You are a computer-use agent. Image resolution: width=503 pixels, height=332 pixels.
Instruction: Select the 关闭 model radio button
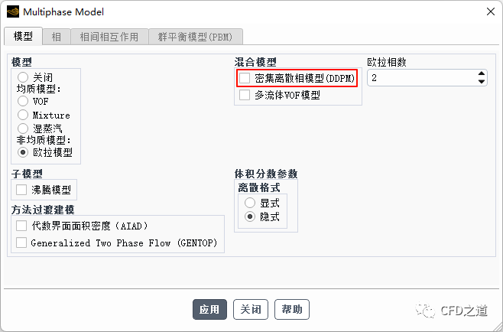coord(23,77)
